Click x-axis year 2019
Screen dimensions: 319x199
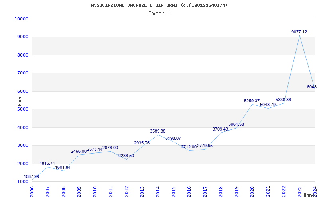click(x=236, y=192)
